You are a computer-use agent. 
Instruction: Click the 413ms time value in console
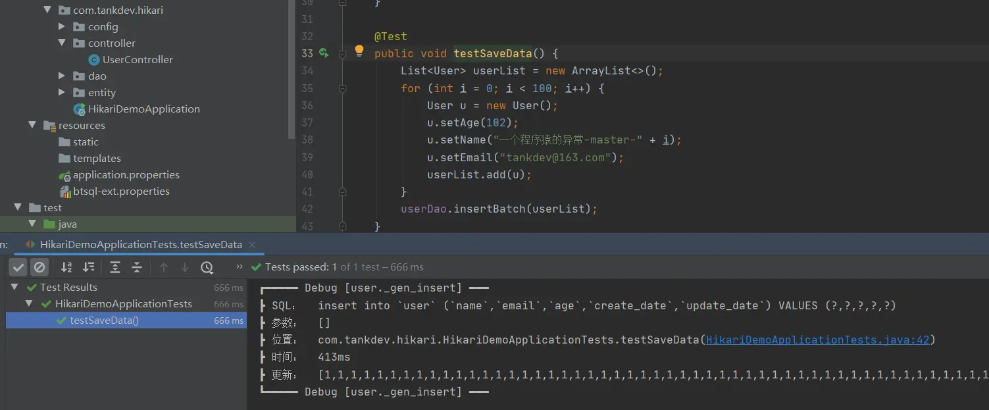pos(334,357)
